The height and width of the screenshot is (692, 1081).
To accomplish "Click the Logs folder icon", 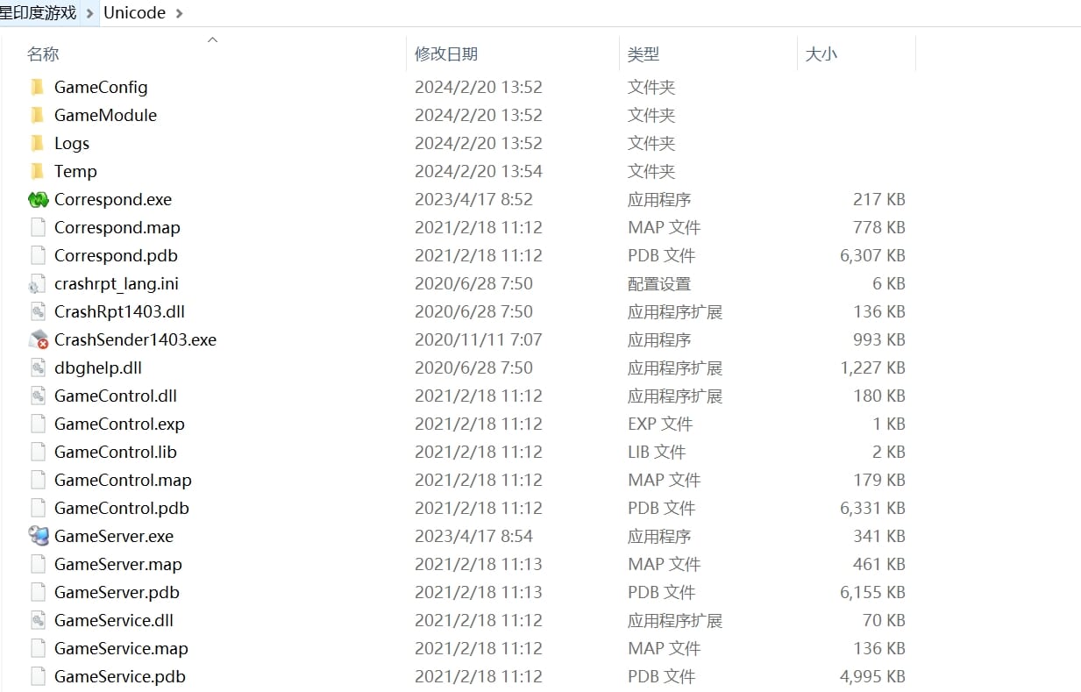I will (x=37, y=143).
